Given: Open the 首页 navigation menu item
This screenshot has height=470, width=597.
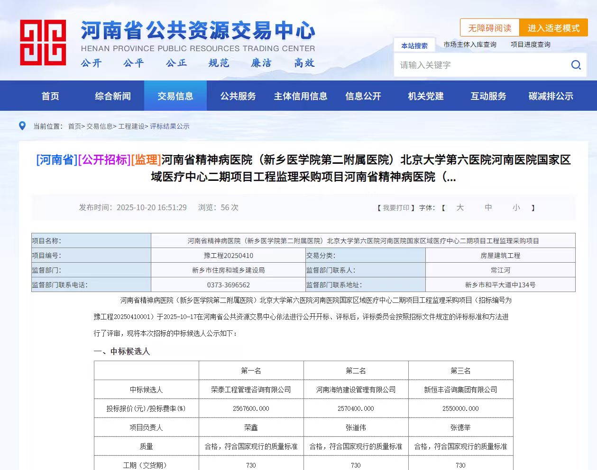Looking at the screenshot, I should pyautogui.click(x=50, y=96).
